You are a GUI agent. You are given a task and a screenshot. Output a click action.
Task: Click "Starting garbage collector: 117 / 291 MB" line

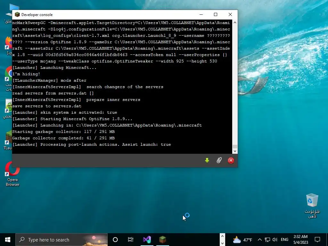[x=63, y=132]
